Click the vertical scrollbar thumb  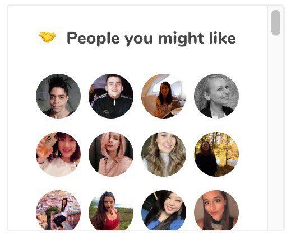click(276, 23)
